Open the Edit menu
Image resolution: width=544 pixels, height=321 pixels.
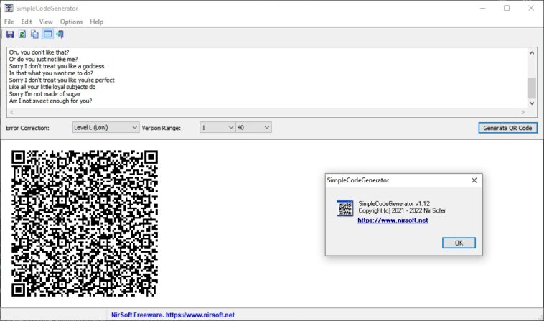coord(27,22)
